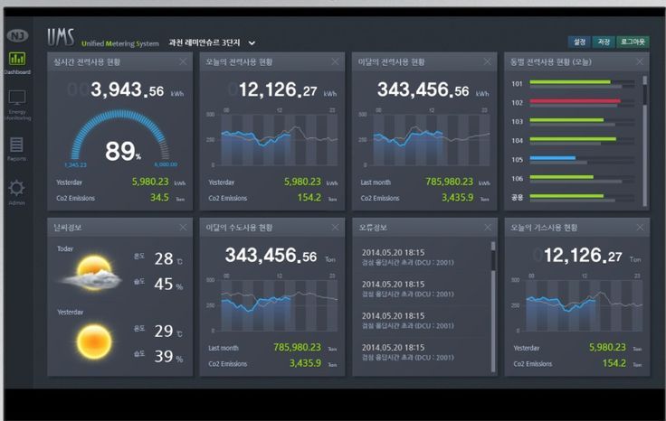666x421 pixels.
Task: Click the 로그아웃 button
Action: (633, 42)
